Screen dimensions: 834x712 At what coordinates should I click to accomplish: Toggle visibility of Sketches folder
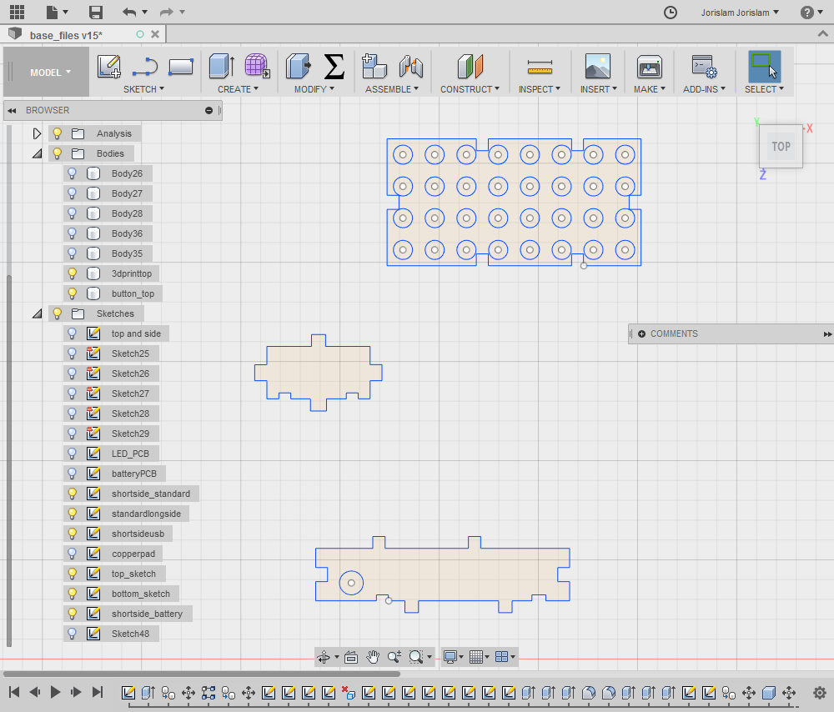(x=58, y=313)
